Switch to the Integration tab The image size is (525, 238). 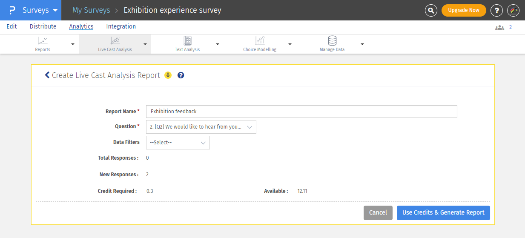(121, 26)
